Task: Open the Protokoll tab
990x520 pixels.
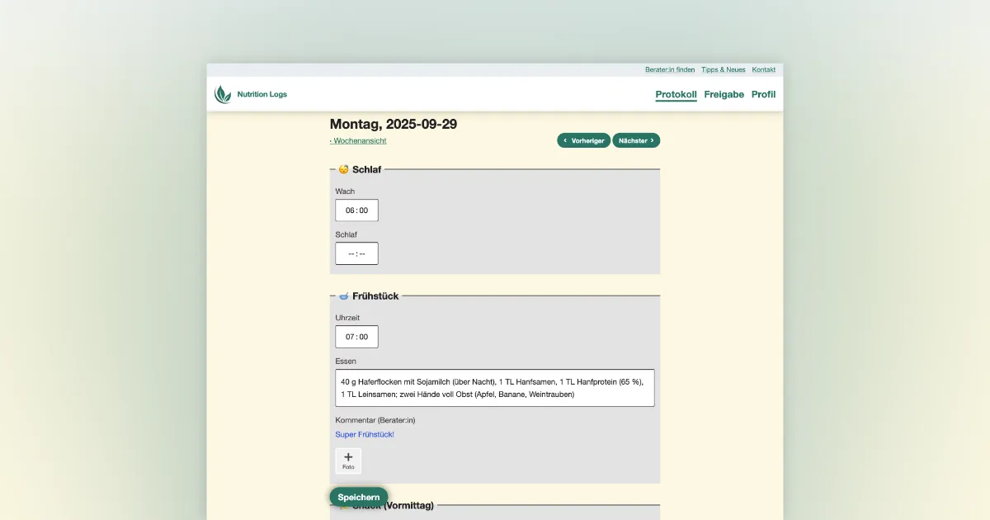Action: click(x=676, y=94)
